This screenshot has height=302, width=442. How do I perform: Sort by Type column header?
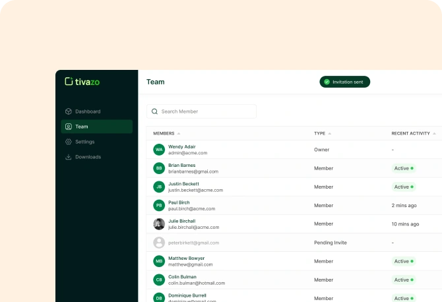pos(322,133)
